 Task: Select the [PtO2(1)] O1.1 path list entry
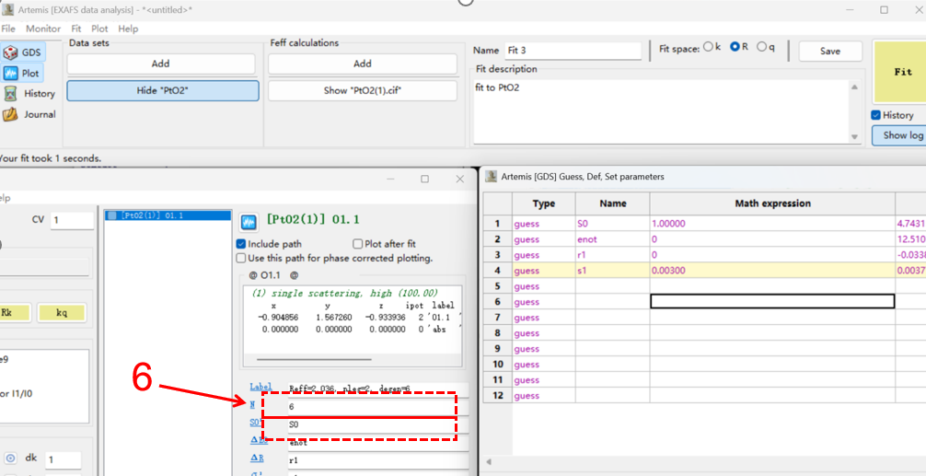coord(168,215)
